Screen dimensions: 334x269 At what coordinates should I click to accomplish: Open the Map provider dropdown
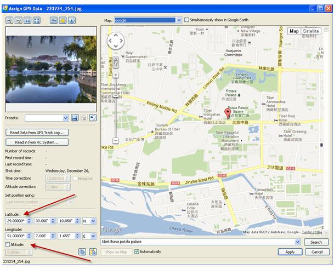point(179,20)
